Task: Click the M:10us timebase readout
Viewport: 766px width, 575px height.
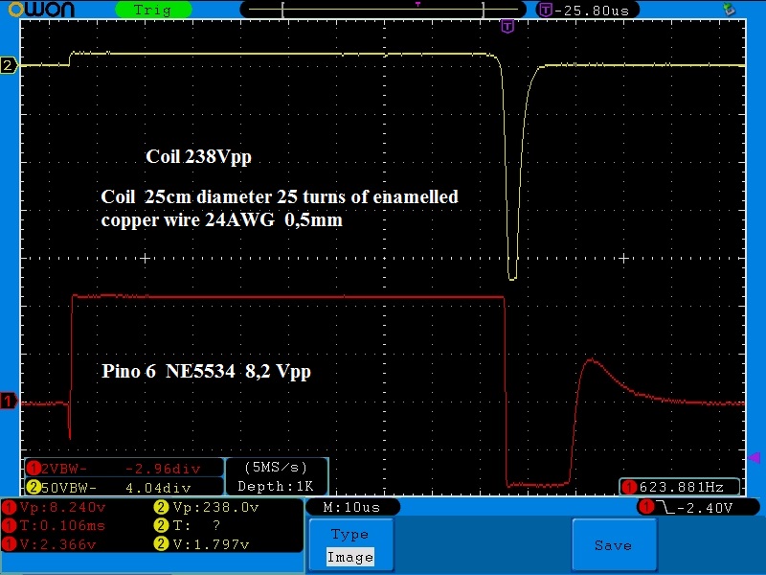Action: [x=351, y=507]
